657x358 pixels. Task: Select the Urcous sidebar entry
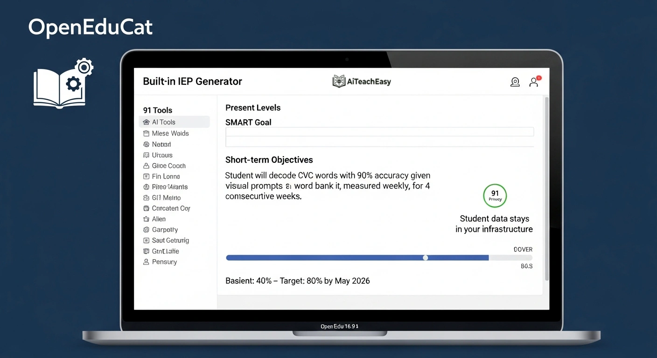[162, 155]
